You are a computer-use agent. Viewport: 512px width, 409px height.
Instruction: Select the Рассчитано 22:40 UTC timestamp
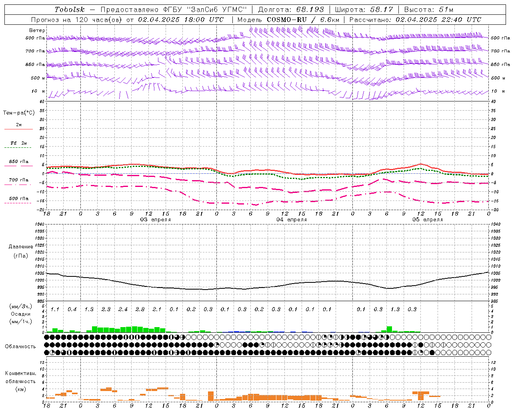[x=415, y=19]
